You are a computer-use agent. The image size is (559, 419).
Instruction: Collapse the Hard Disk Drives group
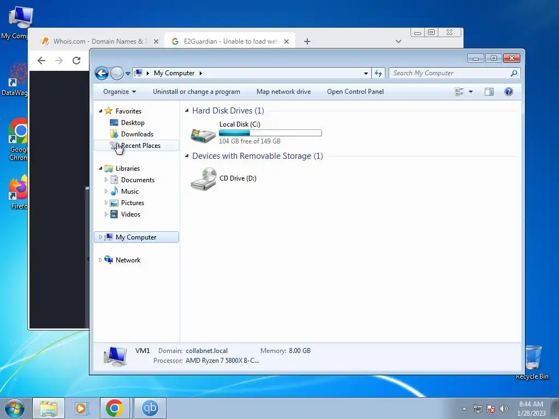(187, 111)
